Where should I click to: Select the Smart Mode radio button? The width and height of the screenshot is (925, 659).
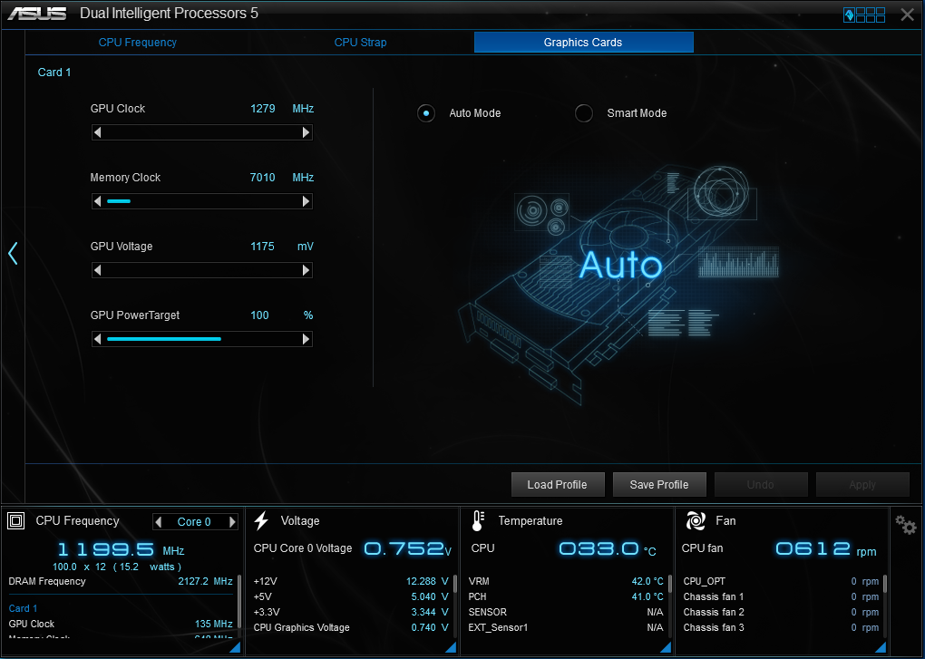click(584, 113)
